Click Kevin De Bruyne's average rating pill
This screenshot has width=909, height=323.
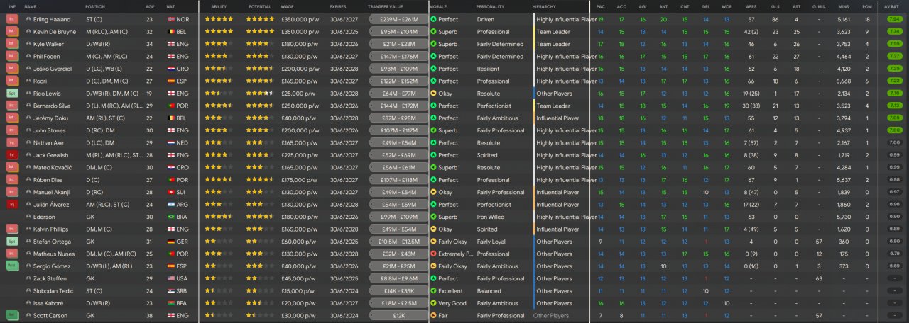tap(894, 32)
